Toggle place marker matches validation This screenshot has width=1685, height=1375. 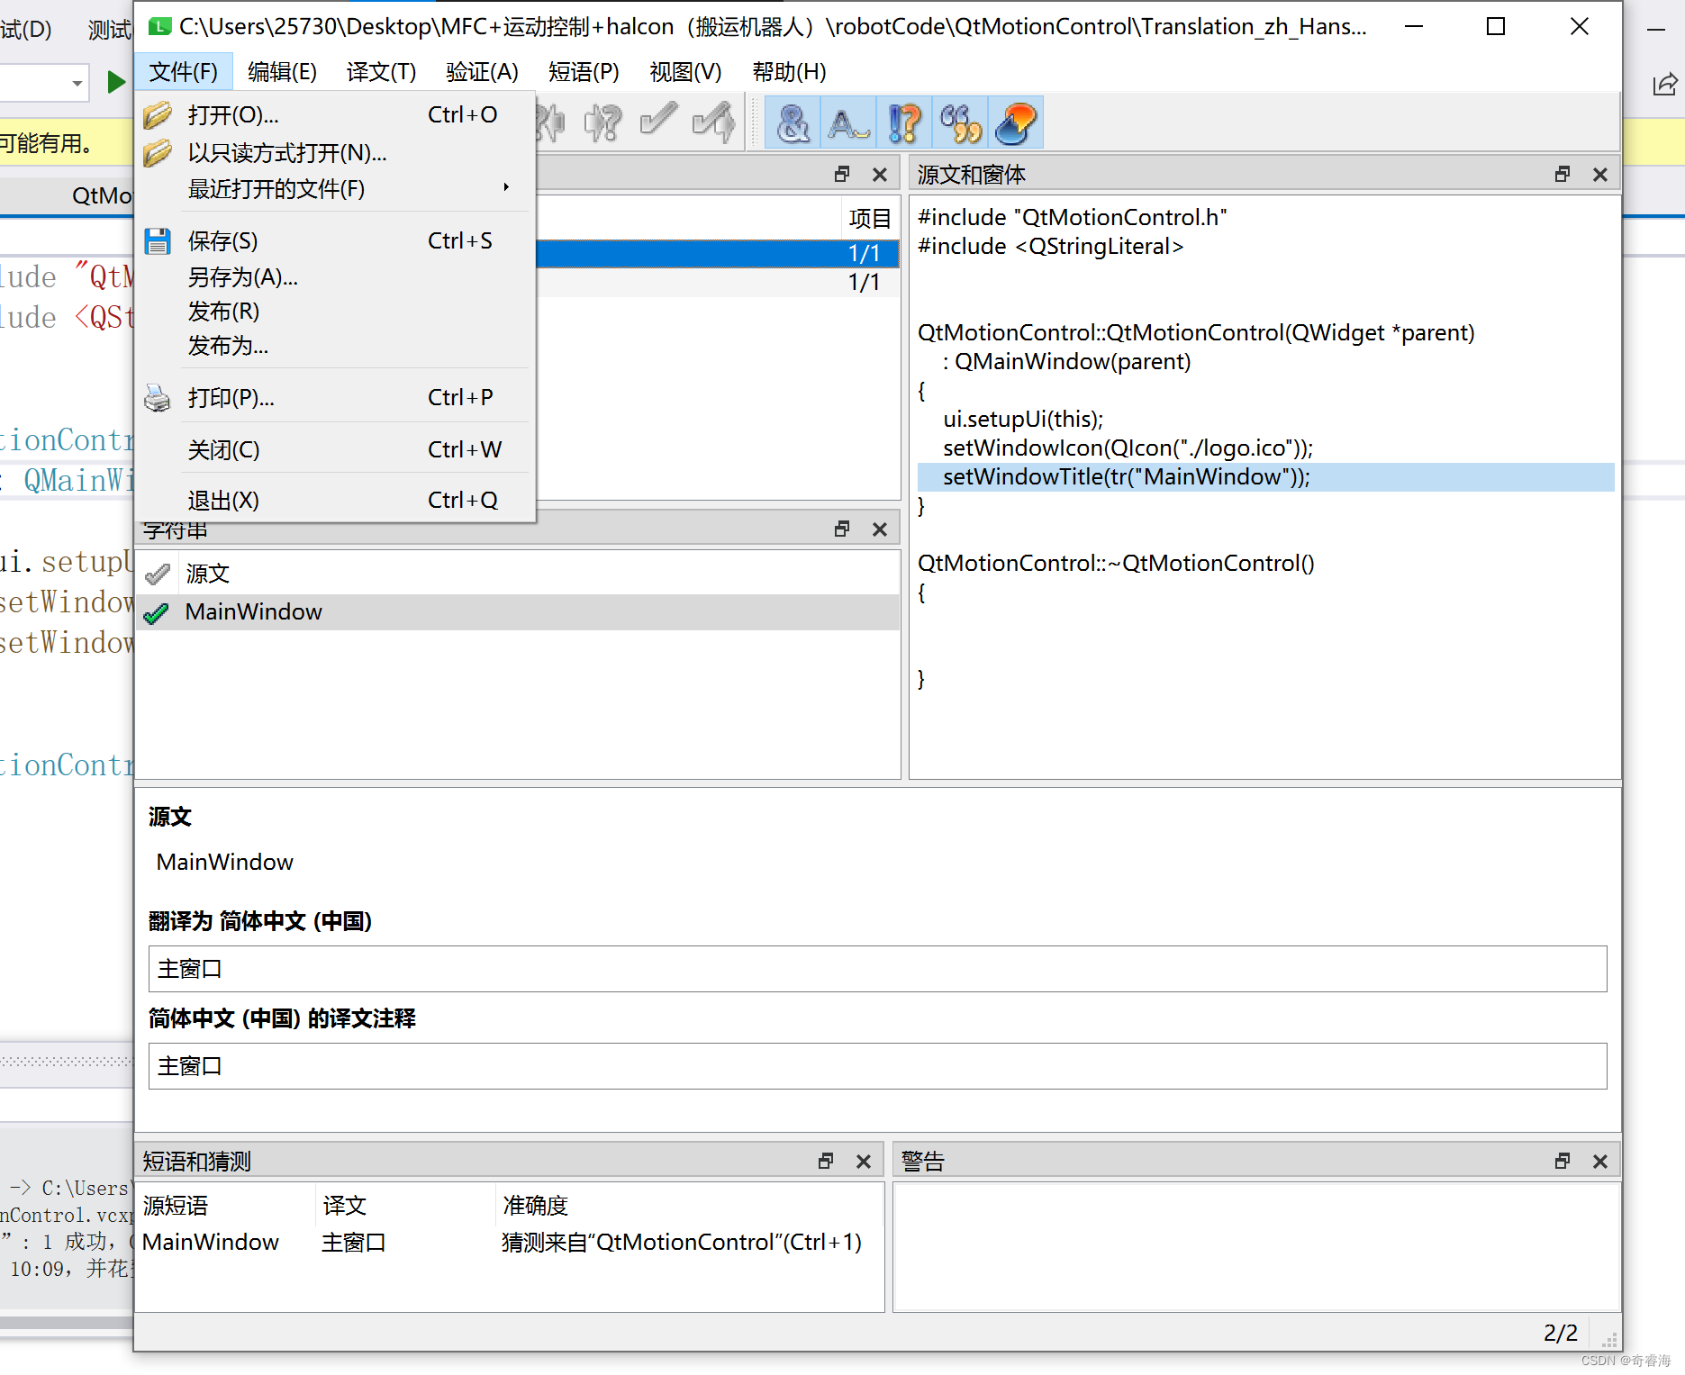coord(1016,122)
